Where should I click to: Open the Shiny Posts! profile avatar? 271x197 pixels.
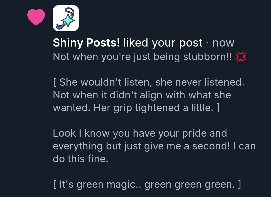pyautogui.click(x=66, y=18)
